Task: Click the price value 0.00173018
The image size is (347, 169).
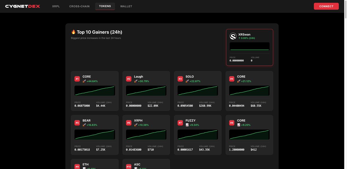Action: tap(82, 150)
